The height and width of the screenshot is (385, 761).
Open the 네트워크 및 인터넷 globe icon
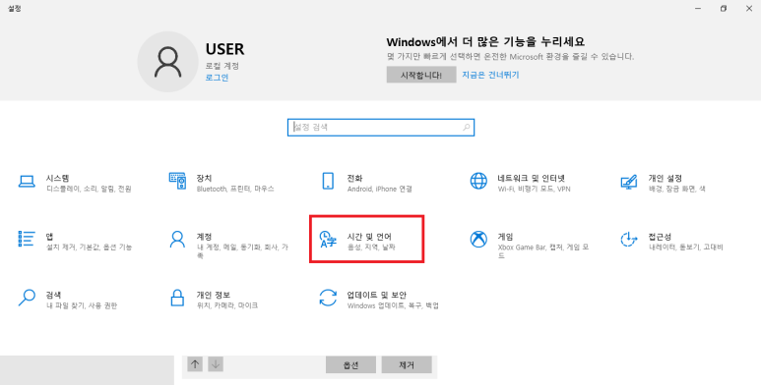(x=478, y=181)
